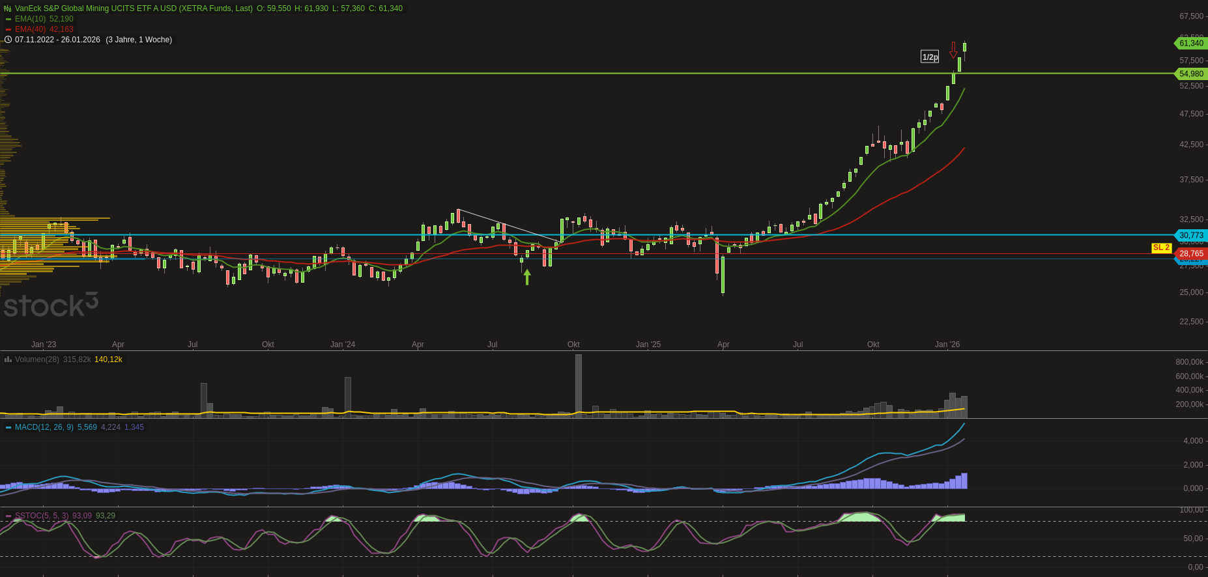Click the blue MACD line marker
This screenshot has height=577, width=1208.
(x=8, y=427)
